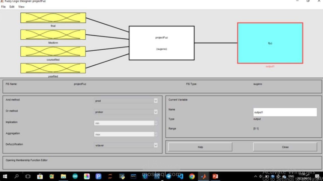Open Task View in taskbar
This screenshot has height=181, width=323.
pos(28,176)
